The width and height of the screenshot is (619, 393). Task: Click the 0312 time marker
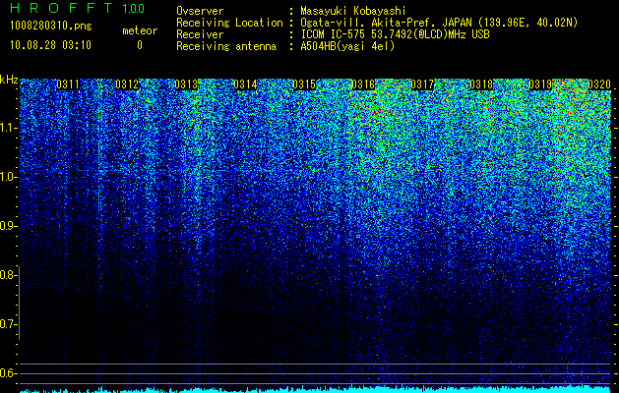click(x=127, y=84)
